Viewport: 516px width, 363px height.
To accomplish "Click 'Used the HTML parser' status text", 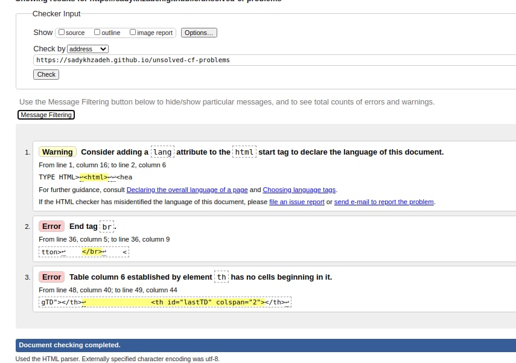I will pos(118,359).
